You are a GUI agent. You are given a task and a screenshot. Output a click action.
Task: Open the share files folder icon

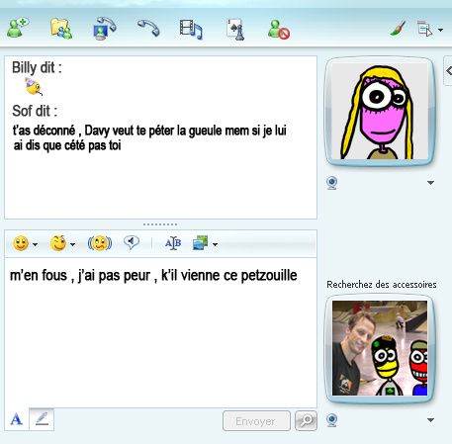(x=61, y=29)
